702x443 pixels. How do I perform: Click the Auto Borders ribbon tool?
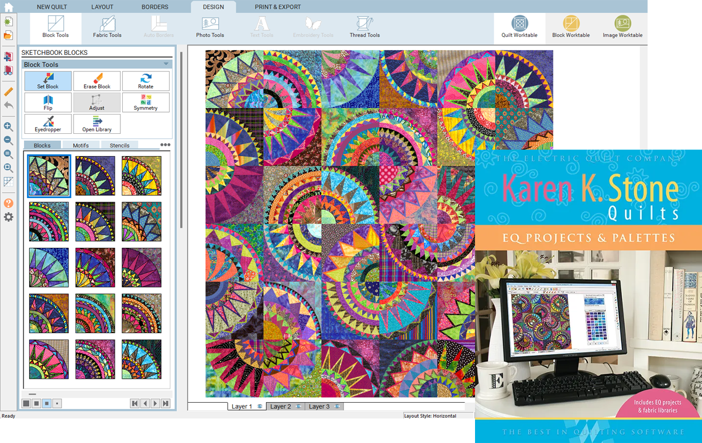click(x=159, y=27)
